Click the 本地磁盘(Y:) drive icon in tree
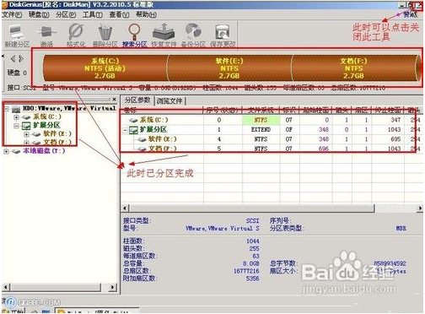This screenshot has height=314, width=425. 16,151
